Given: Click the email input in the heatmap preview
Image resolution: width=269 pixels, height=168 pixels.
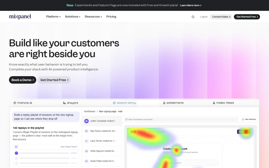Looking at the screenshot, I should pos(190,163).
